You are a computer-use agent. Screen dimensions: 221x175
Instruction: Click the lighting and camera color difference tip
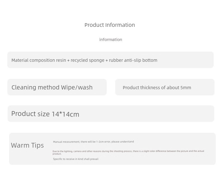pos(128,152)
